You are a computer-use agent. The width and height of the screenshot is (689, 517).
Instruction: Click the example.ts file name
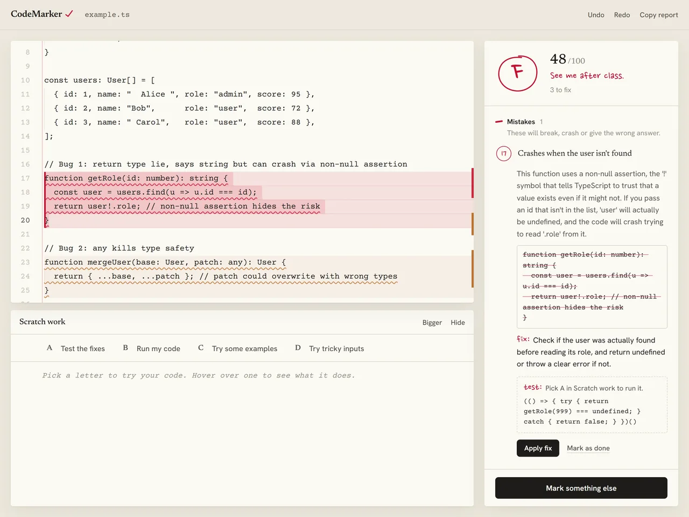pos(107,15)
